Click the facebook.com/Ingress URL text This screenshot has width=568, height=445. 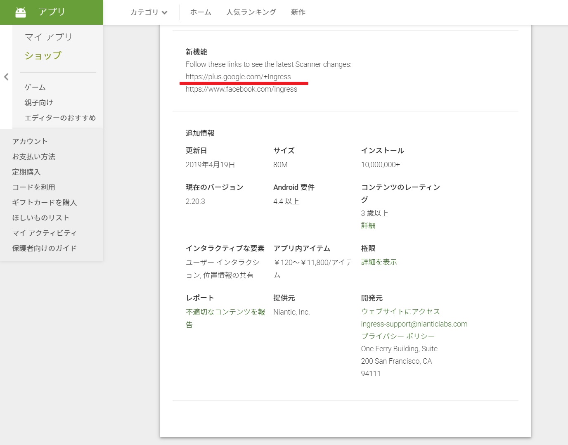point(241,89)
